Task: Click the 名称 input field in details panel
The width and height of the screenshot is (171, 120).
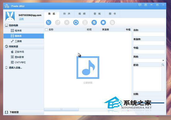Action: click(149, 34)
